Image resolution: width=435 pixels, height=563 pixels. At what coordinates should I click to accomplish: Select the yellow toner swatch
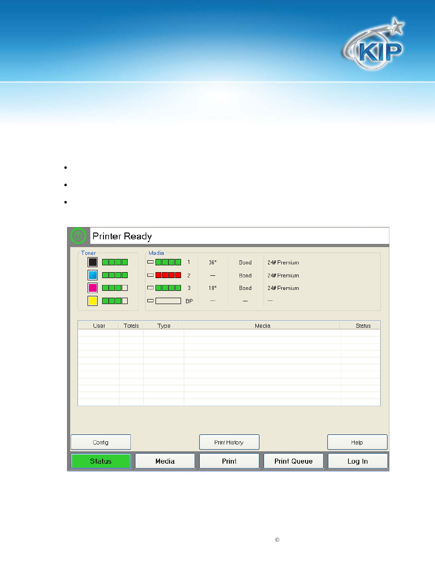[93, 300]
